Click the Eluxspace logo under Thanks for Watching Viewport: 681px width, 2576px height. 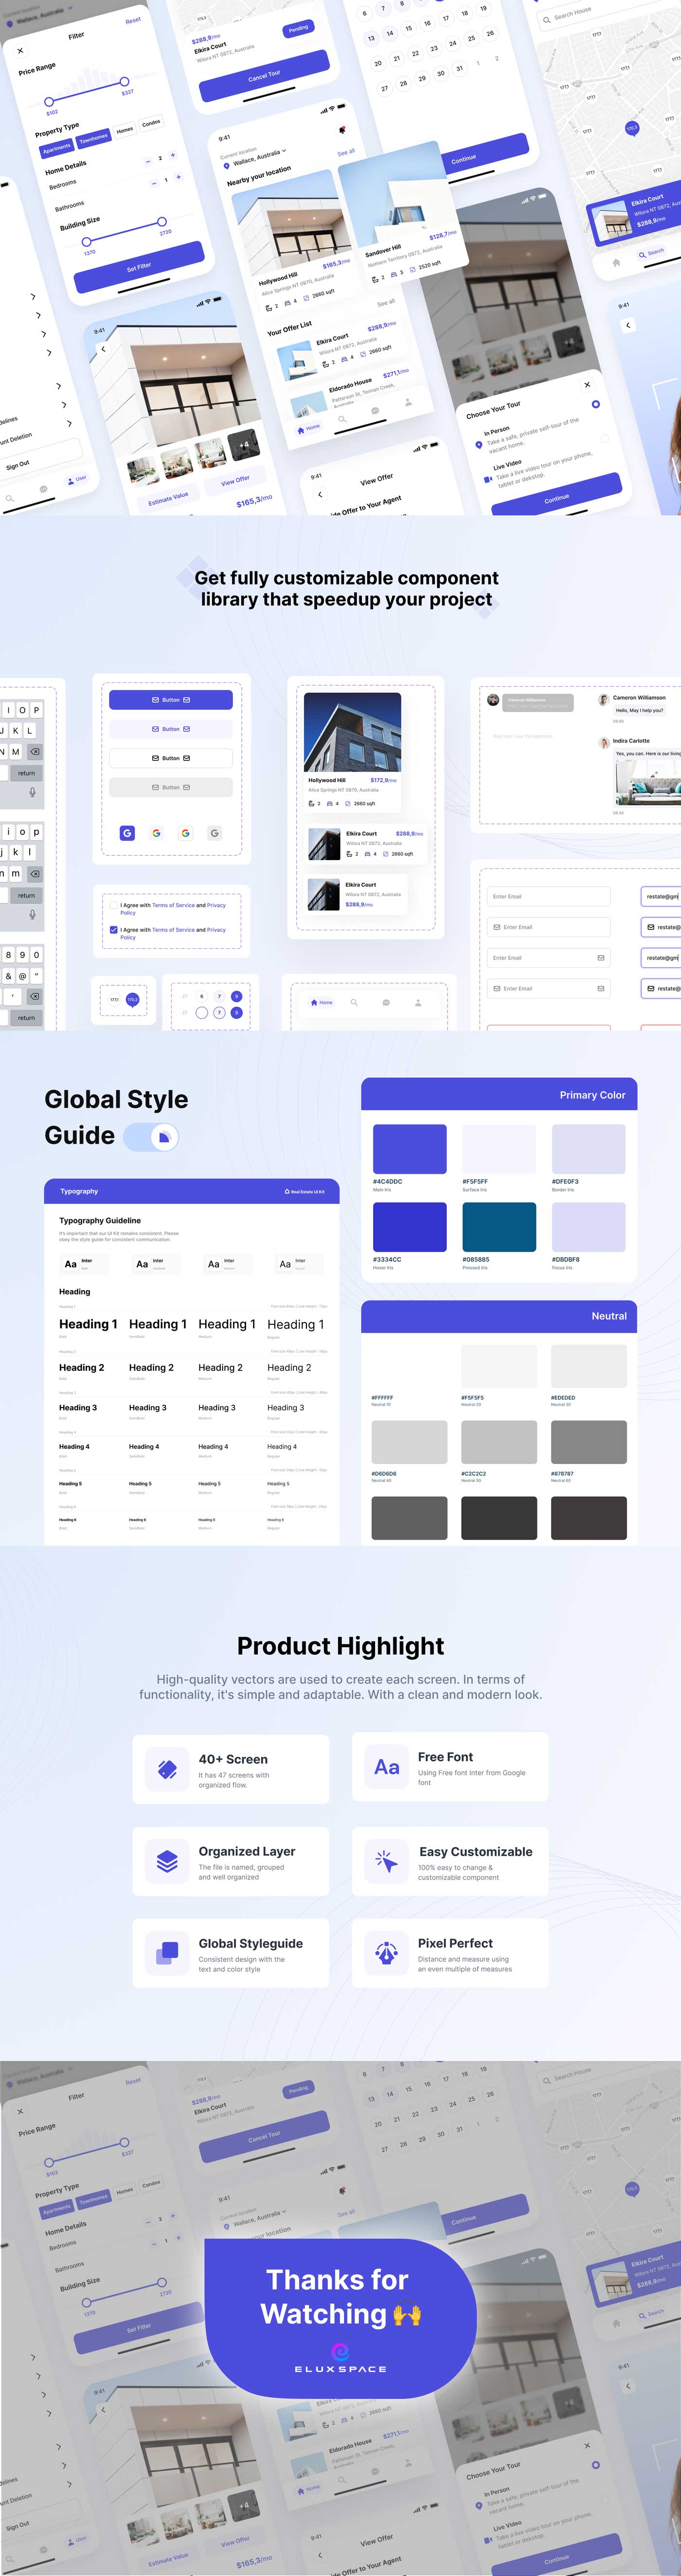(x=340, y=2358)
